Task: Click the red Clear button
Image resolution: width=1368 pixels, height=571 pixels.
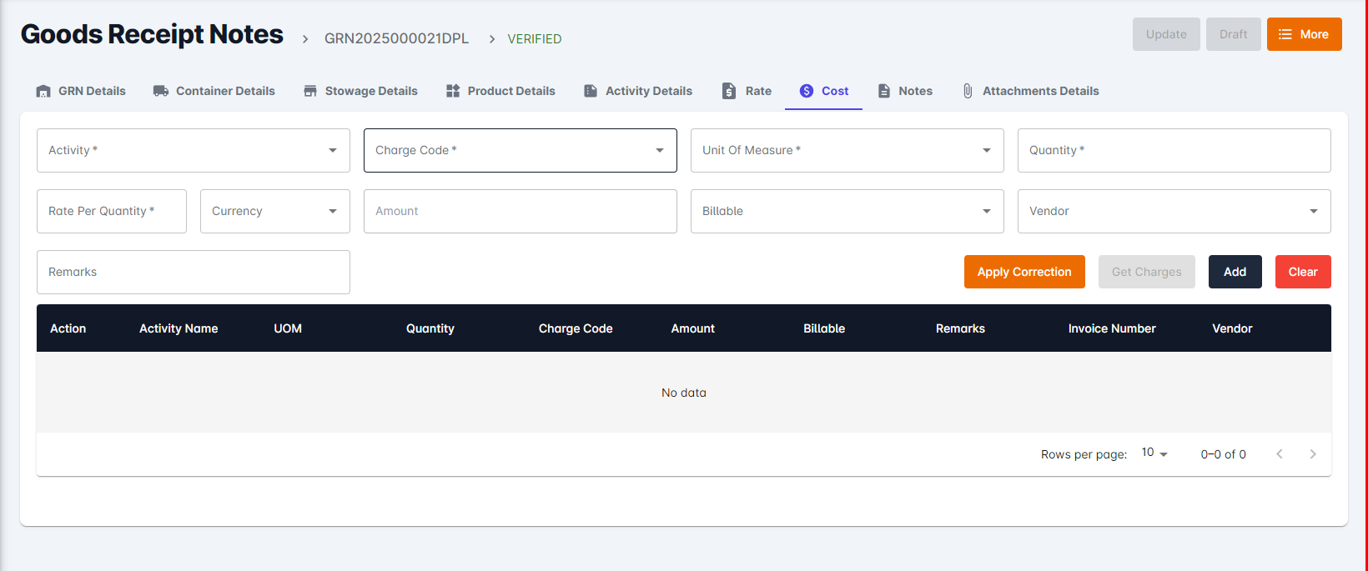Action: (1302, 272)
